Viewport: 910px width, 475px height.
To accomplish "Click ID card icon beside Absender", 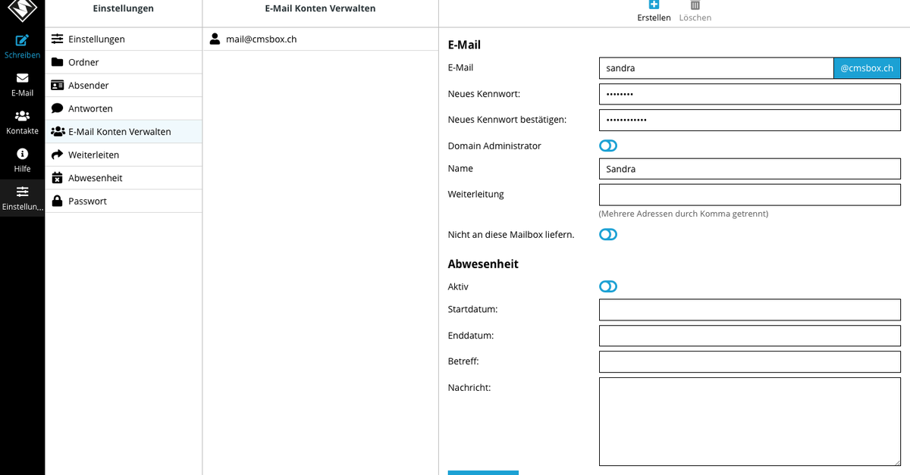I will pos(57,85).
